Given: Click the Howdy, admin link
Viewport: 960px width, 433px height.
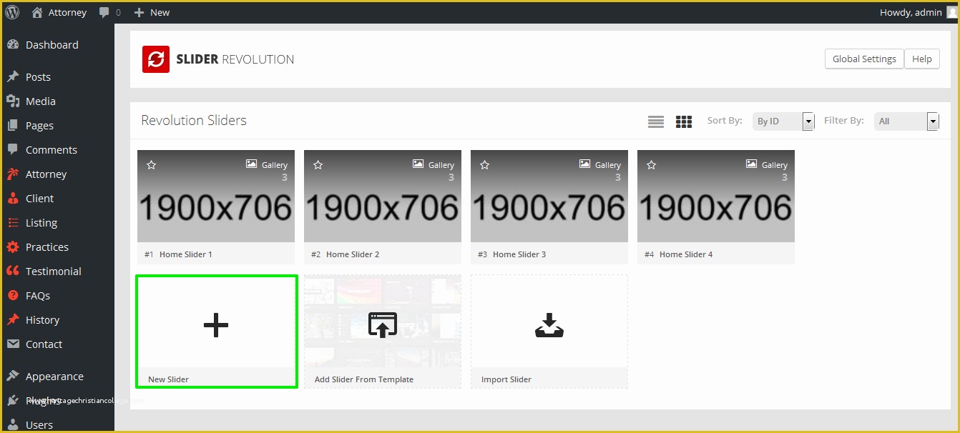Looking at the screenshot, I should pyautogui.click(x=911, y=12).
